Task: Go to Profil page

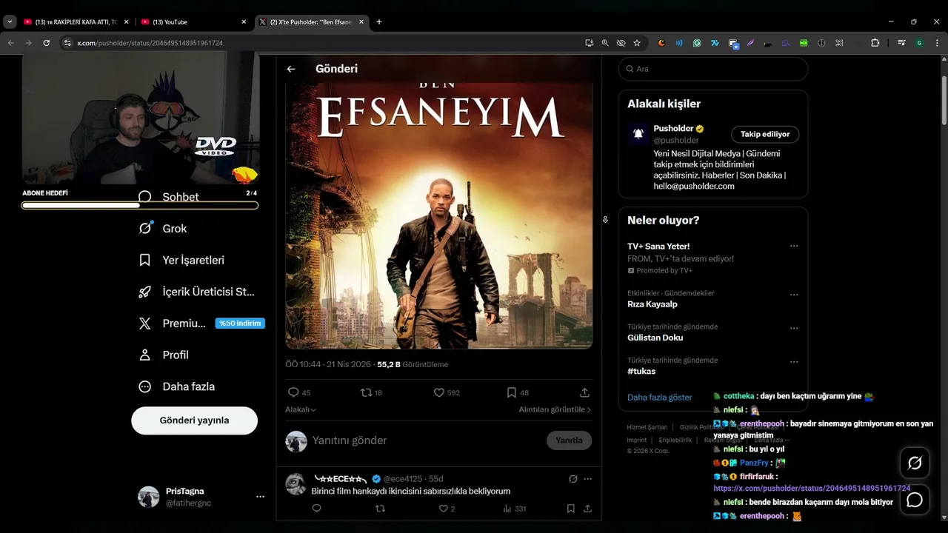Action: coord(164,355)
